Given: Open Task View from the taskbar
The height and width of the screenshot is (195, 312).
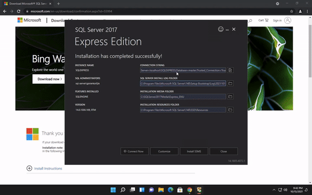Looking at the screenshot, I should click(132, 190).
